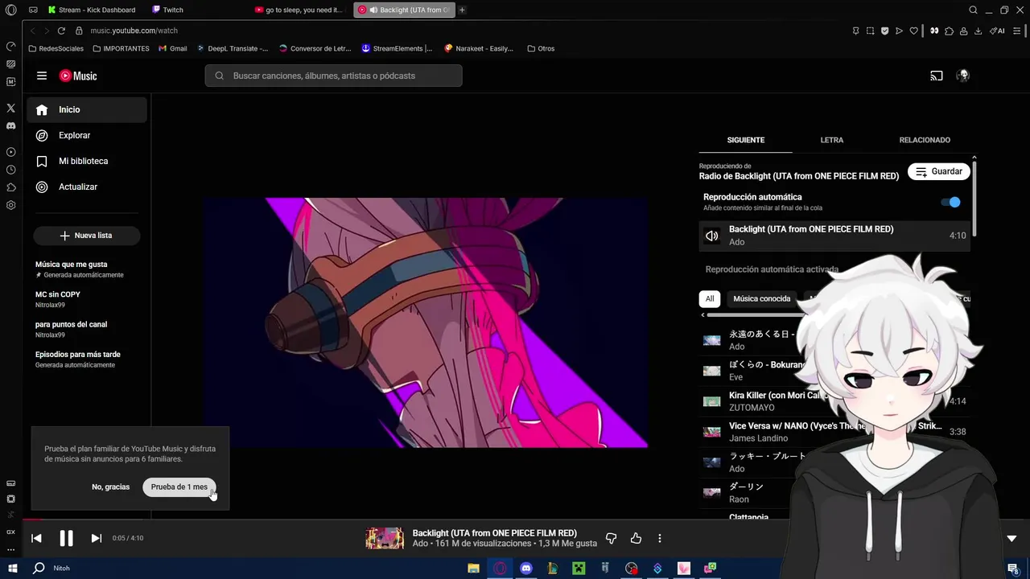Screen dimensions: 1030x579
Task: Click the thumbs down dislike icon
Action: pyautogui.click(x=611, y=538)
